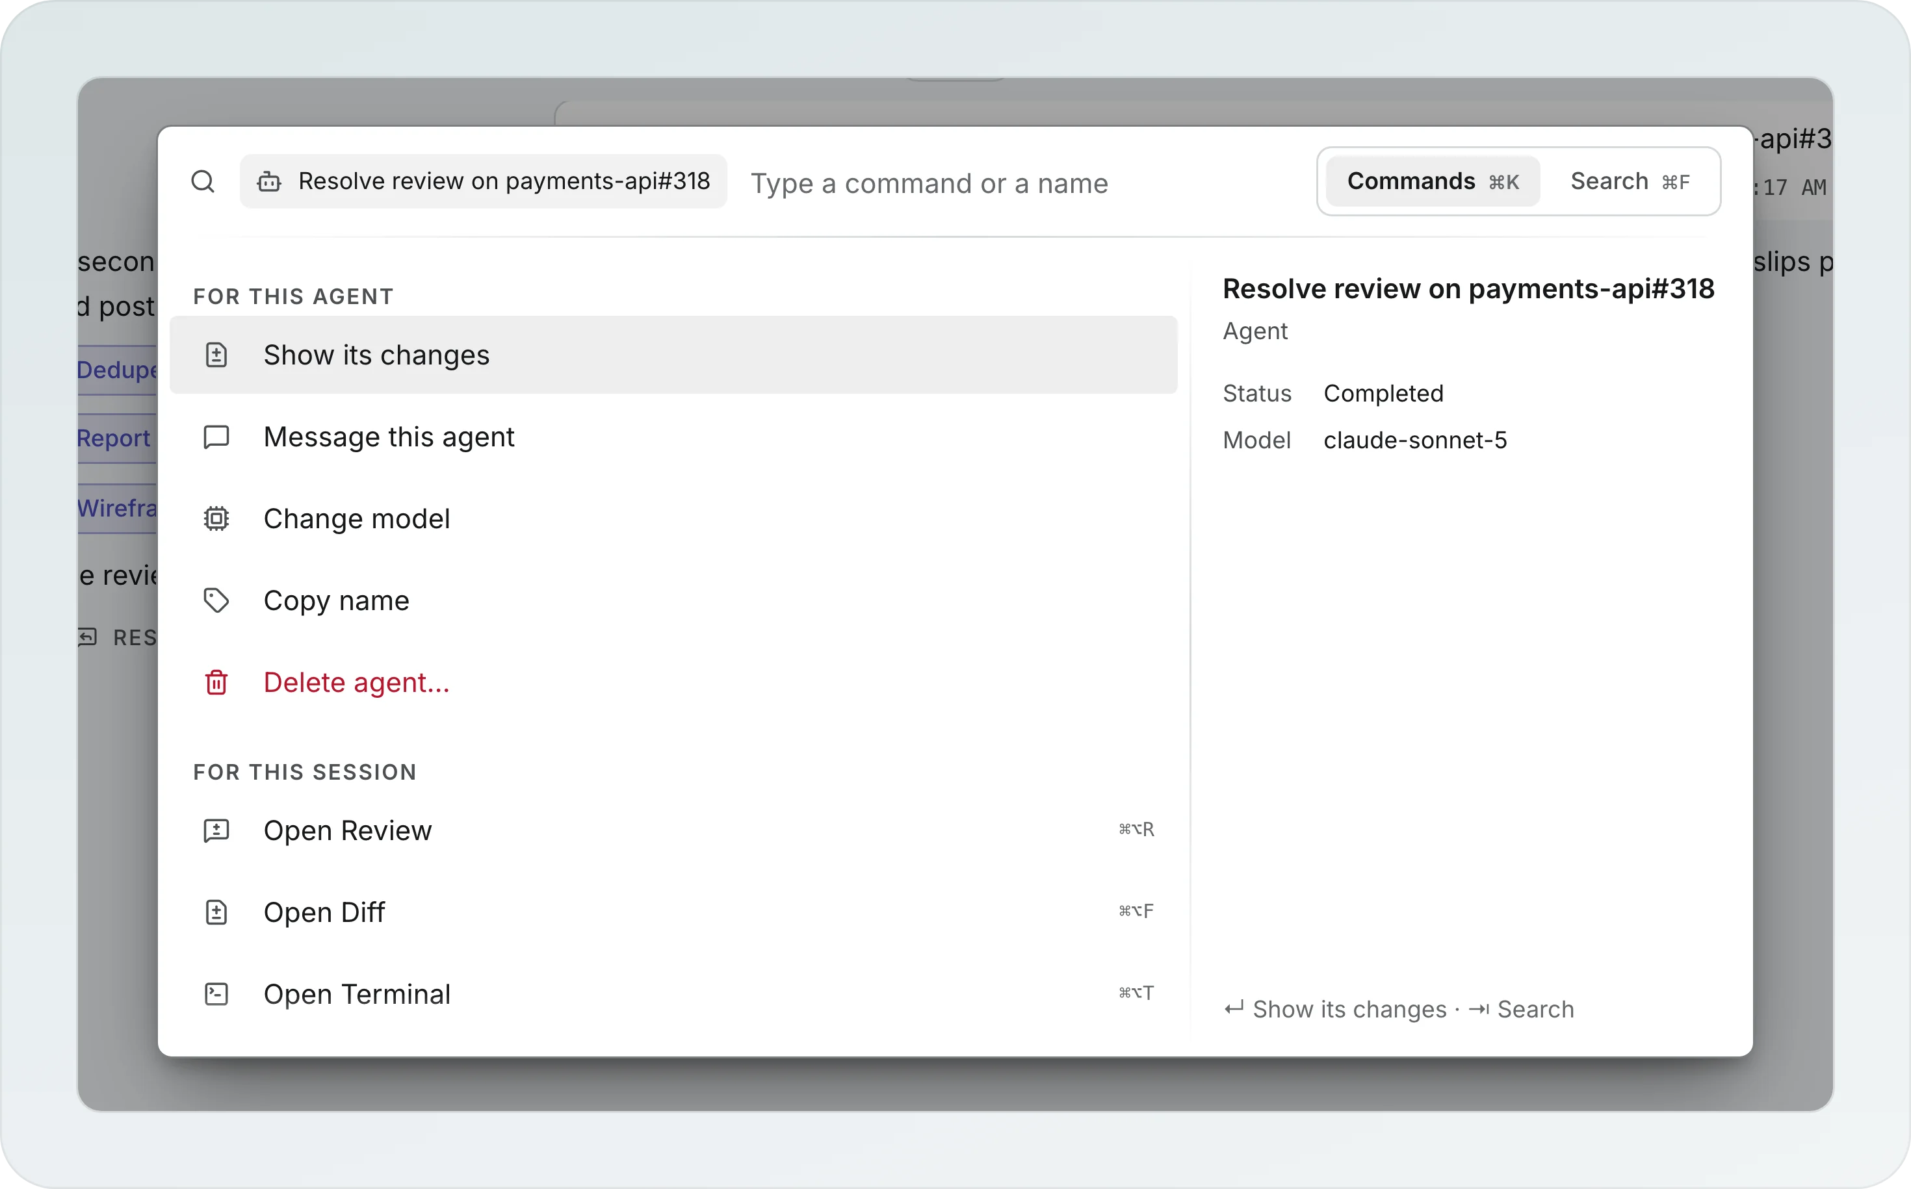Select Delete agent... command
Screen dimensions: 1911x1189
coord(673,682)
